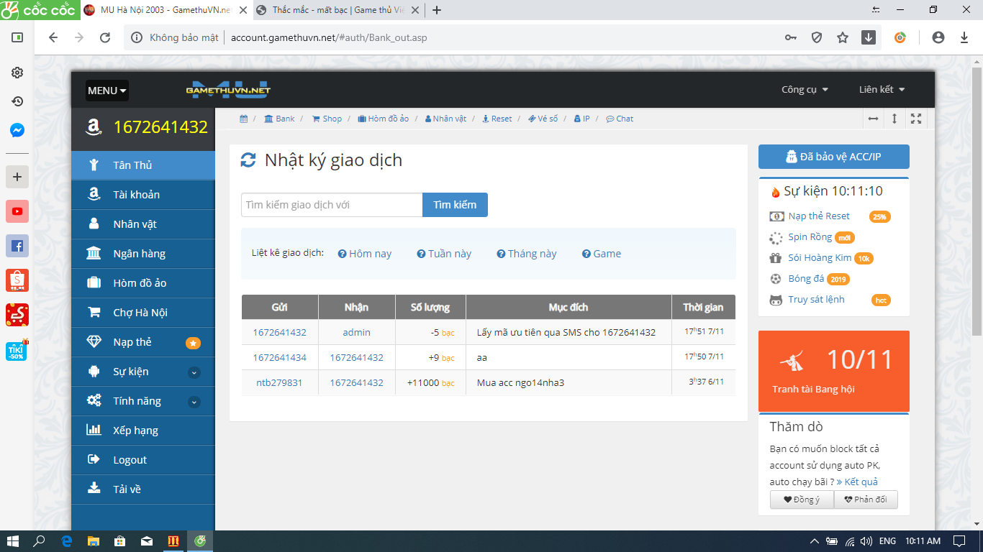Click the fullscreen expand icon

point(916,119)
